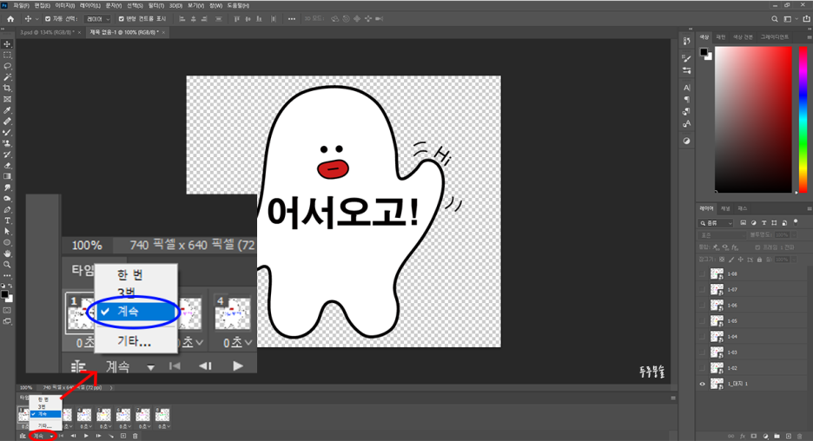The image size is (813, 441).
Task: Show the 1-07 layer
Action: click(x=702, y=289)
